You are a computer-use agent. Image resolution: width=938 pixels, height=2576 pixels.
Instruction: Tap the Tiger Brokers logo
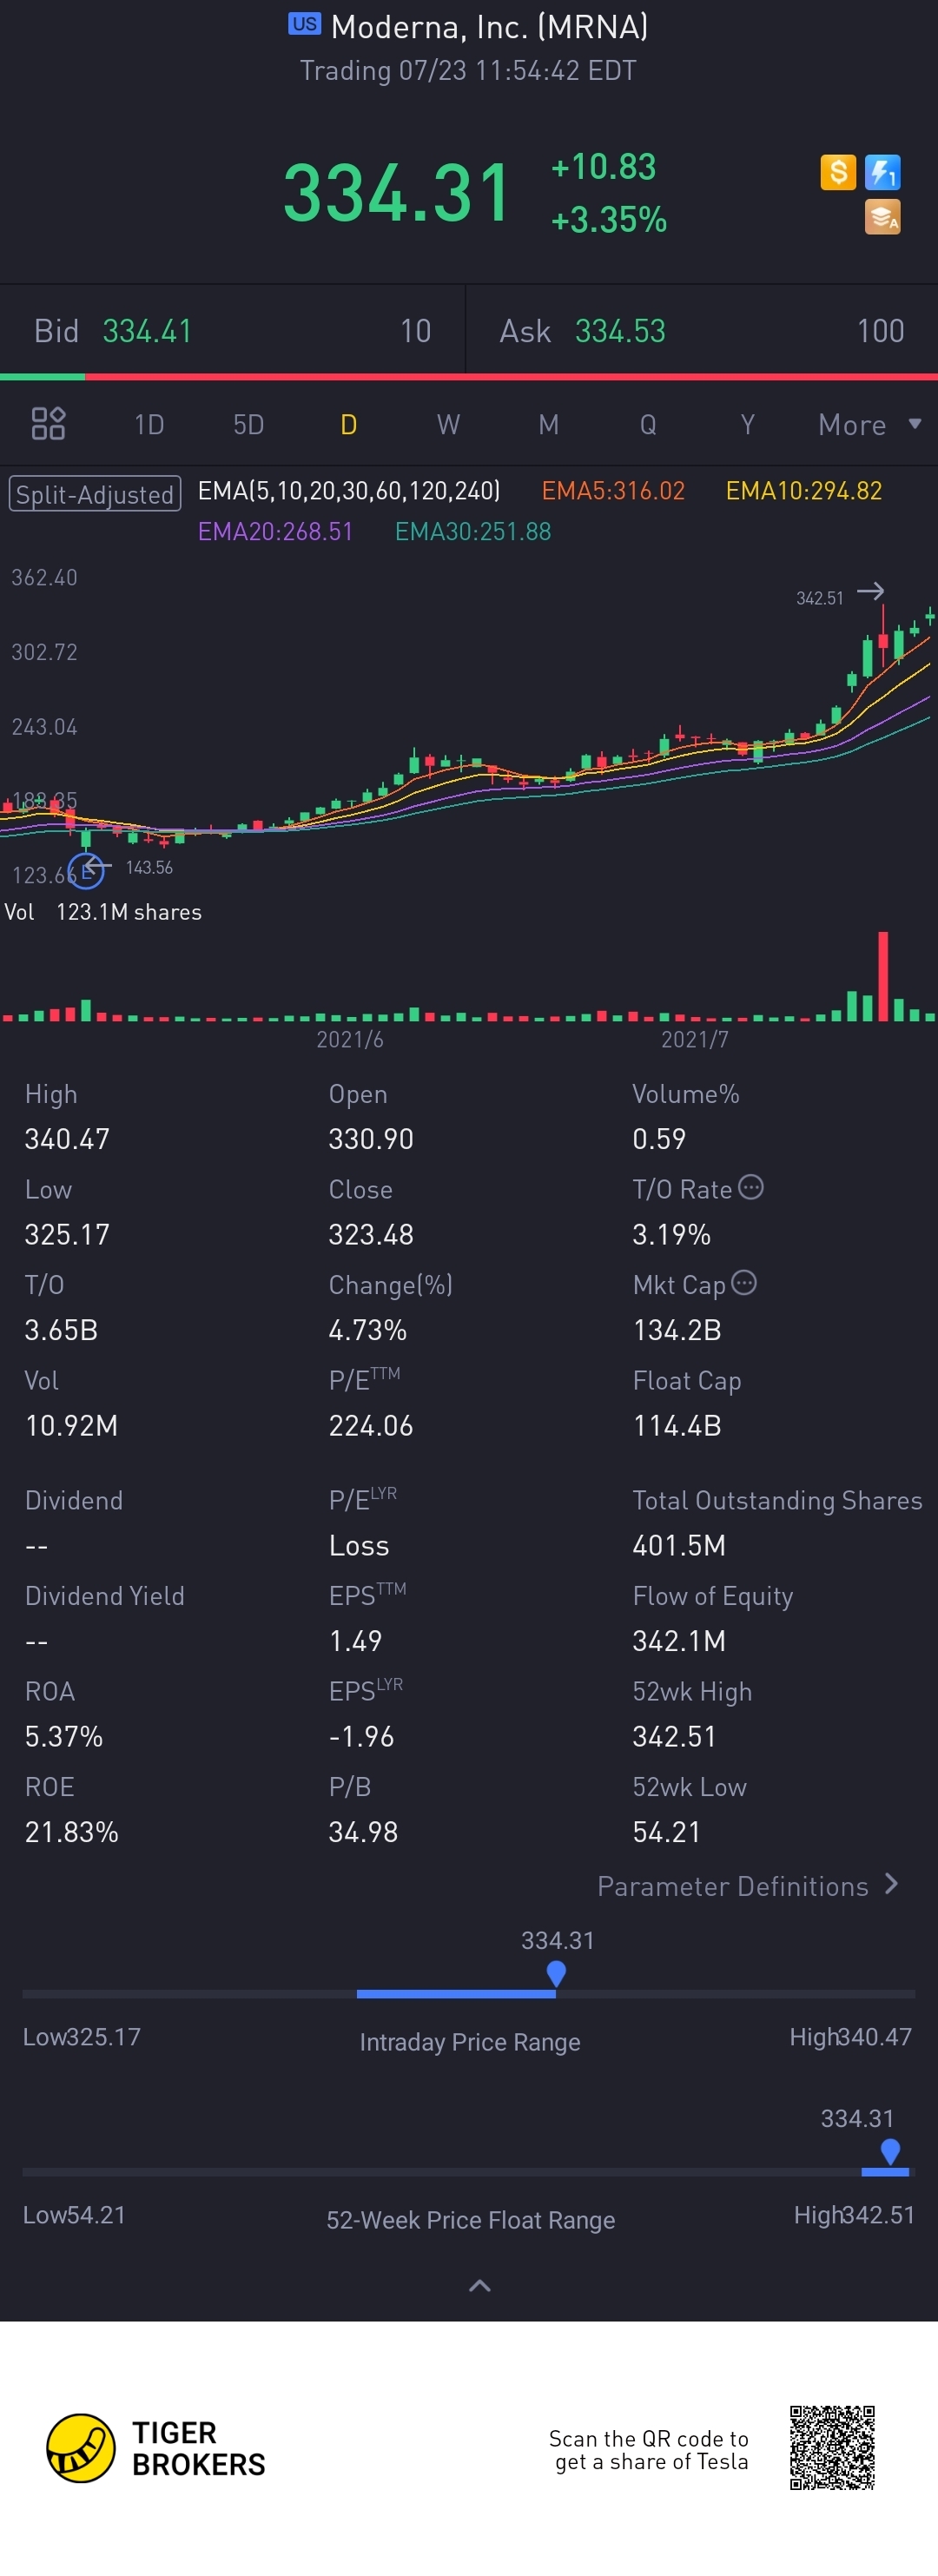(x=156, y=2448)
